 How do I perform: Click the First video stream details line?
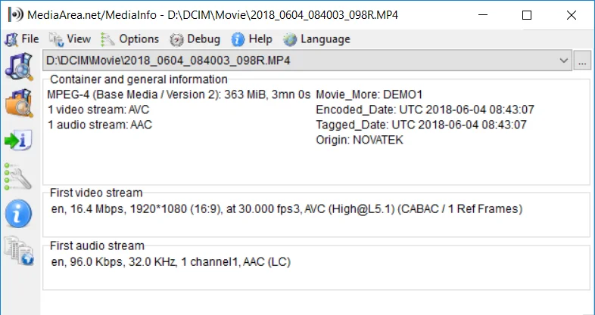[287, 209]
